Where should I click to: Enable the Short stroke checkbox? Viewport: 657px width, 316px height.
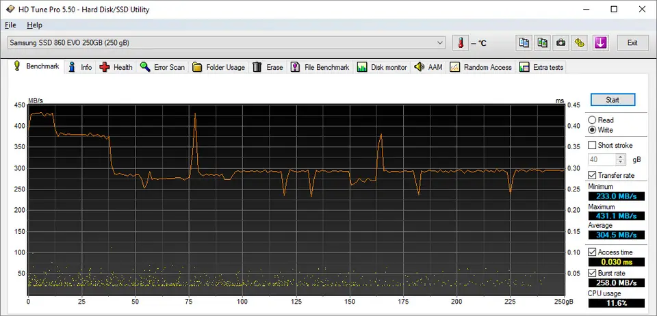point(593,145)
